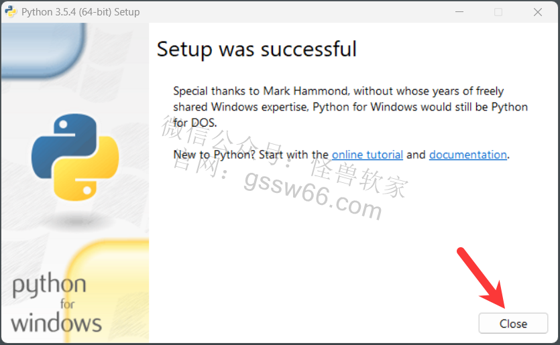Open the online tutorial link

pos(367,155)
